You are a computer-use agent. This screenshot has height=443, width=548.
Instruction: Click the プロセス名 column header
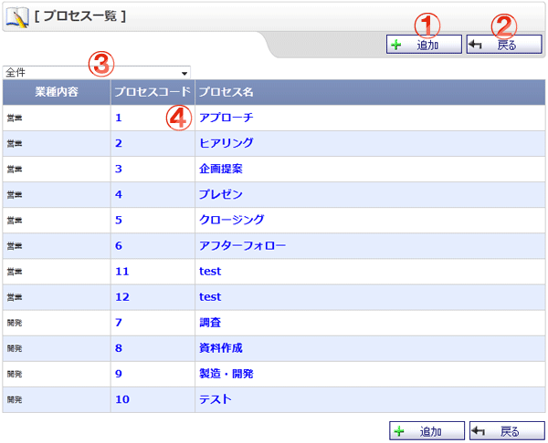(x=370, y=92)
